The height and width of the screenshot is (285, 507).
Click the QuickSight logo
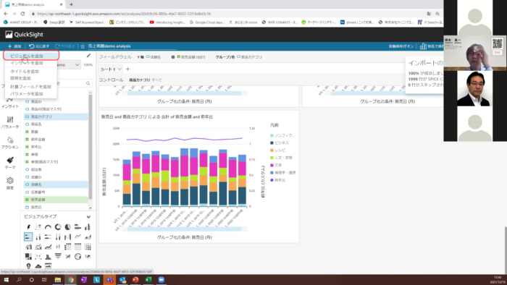[x=24, y=34]
